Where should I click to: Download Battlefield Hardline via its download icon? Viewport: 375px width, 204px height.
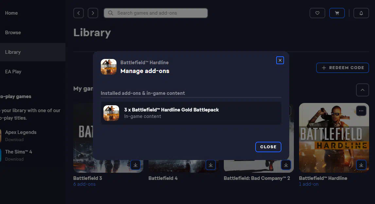point(361,165)
